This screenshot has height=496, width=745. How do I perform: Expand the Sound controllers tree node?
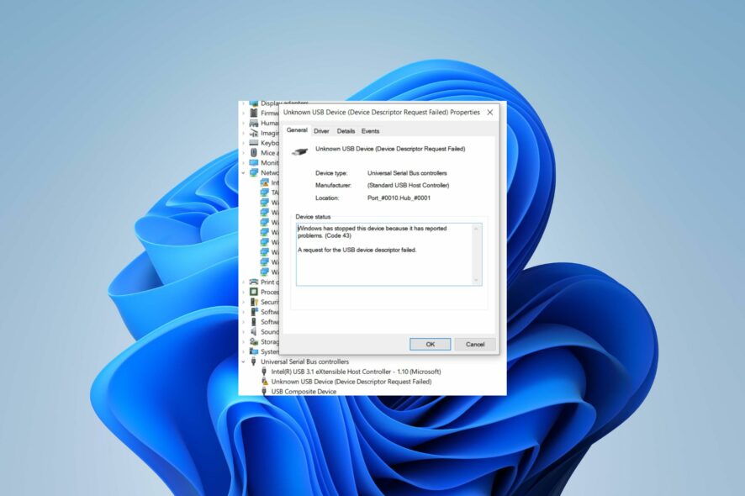tap(243, 331)
